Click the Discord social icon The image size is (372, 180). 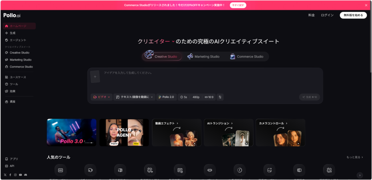pos(26,175)
